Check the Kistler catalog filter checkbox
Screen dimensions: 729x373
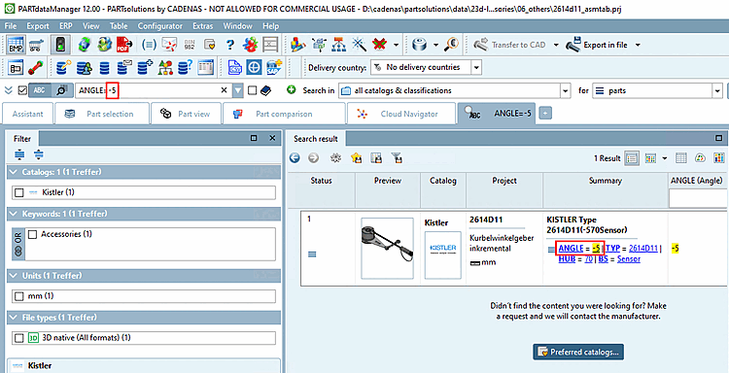(19, 192)
